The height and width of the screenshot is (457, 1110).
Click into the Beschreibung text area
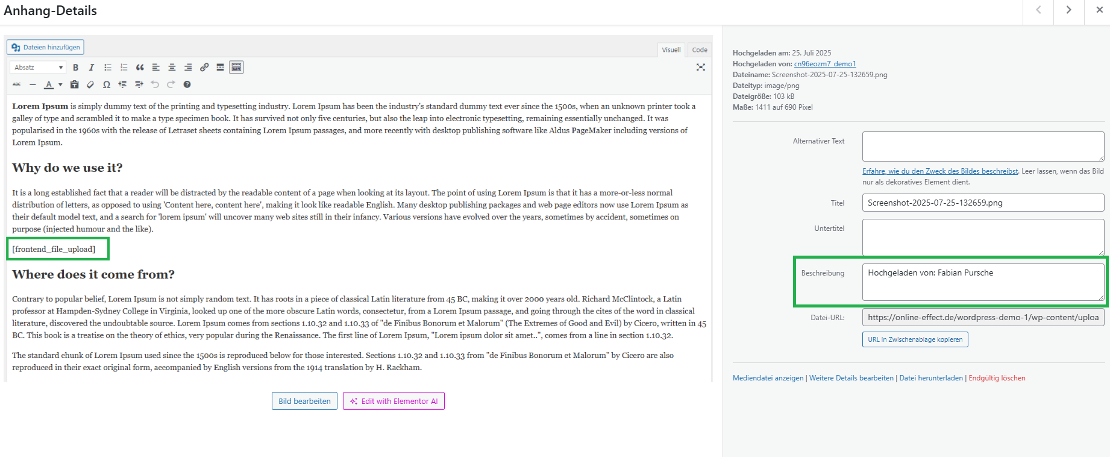pos(983,282)
